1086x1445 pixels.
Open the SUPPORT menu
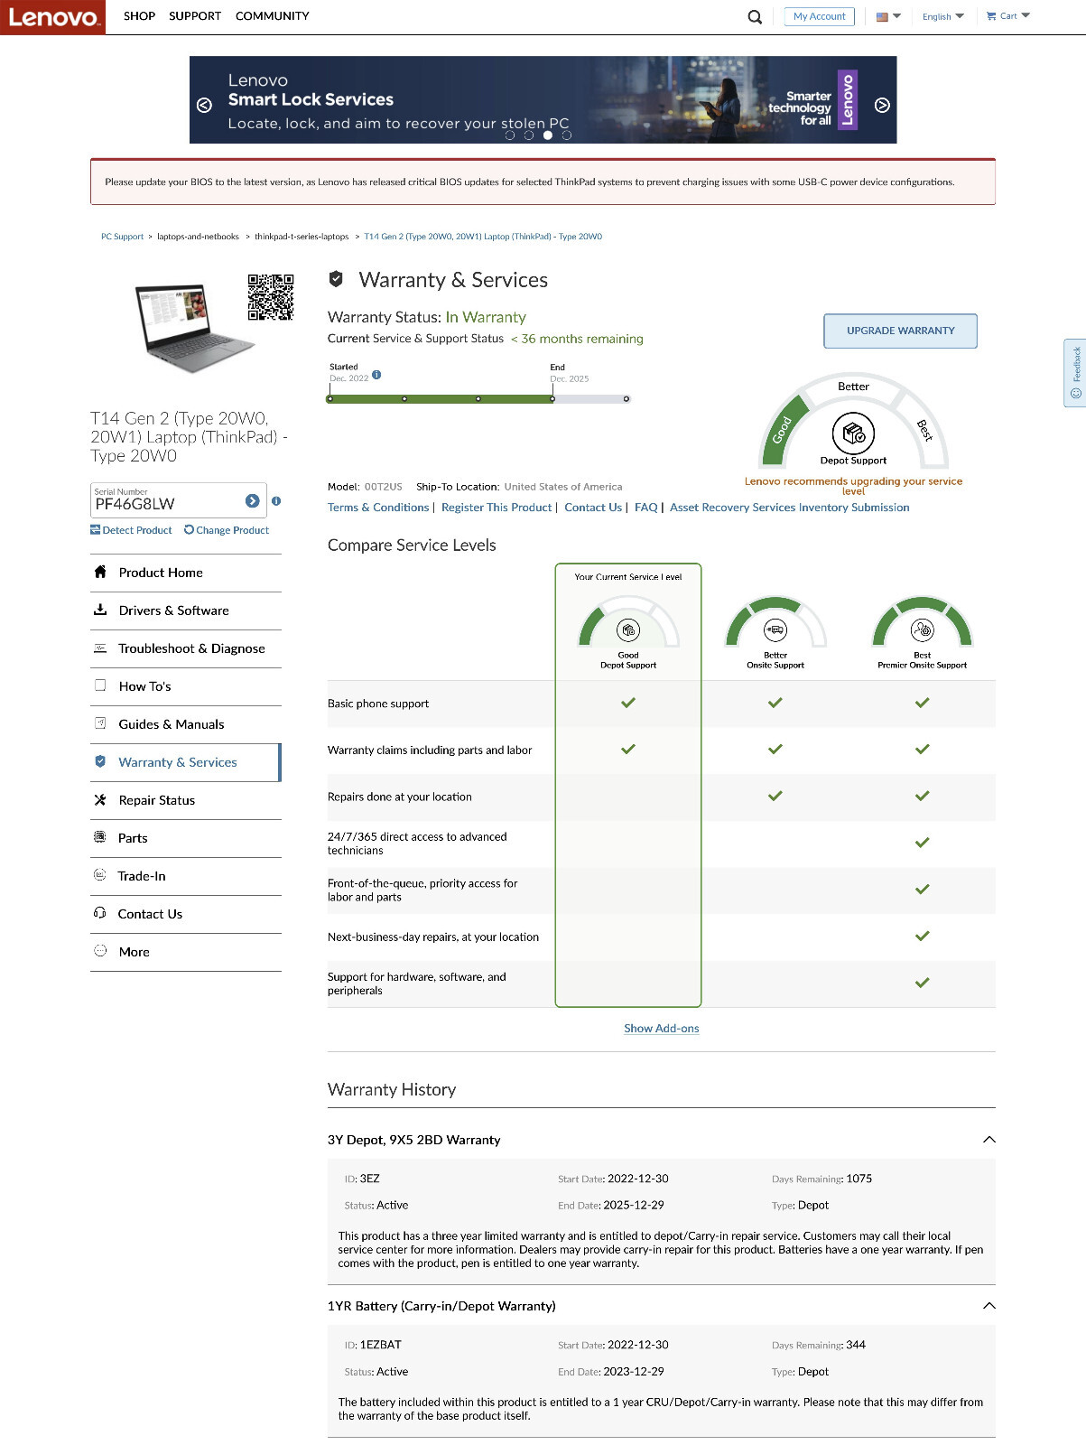(x=195, y=16)
